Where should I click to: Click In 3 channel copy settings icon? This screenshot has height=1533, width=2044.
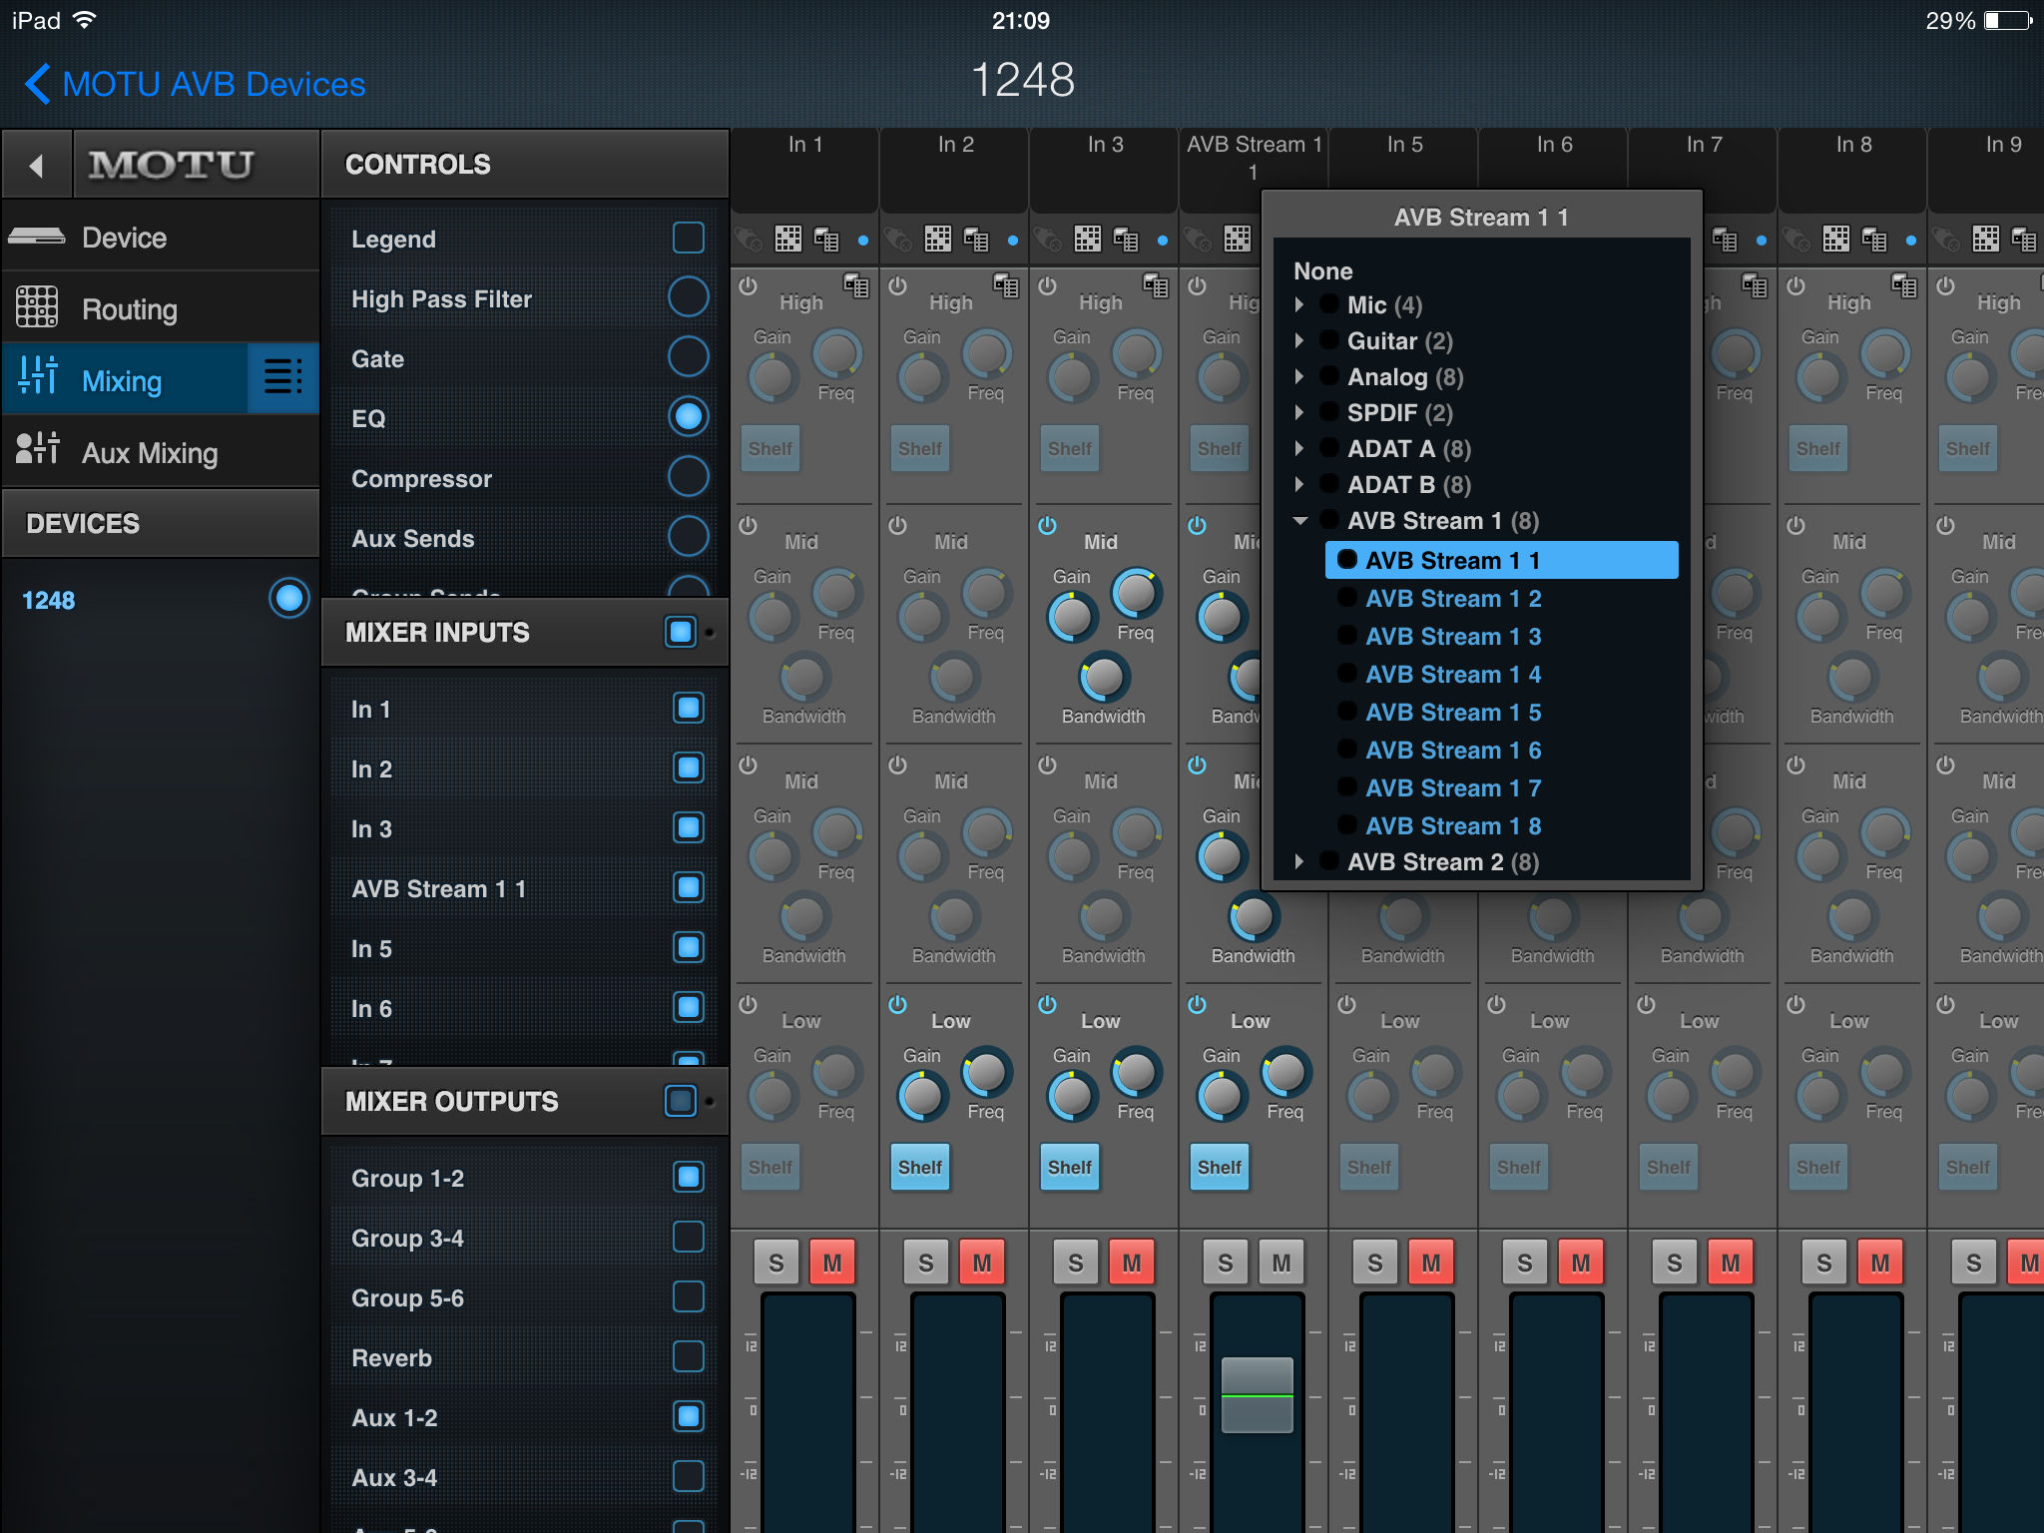click(x=1126, y=240)
